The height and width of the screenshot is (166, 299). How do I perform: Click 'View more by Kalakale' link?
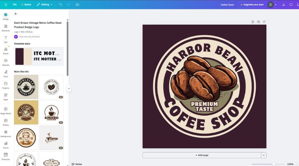pos(29,37)
